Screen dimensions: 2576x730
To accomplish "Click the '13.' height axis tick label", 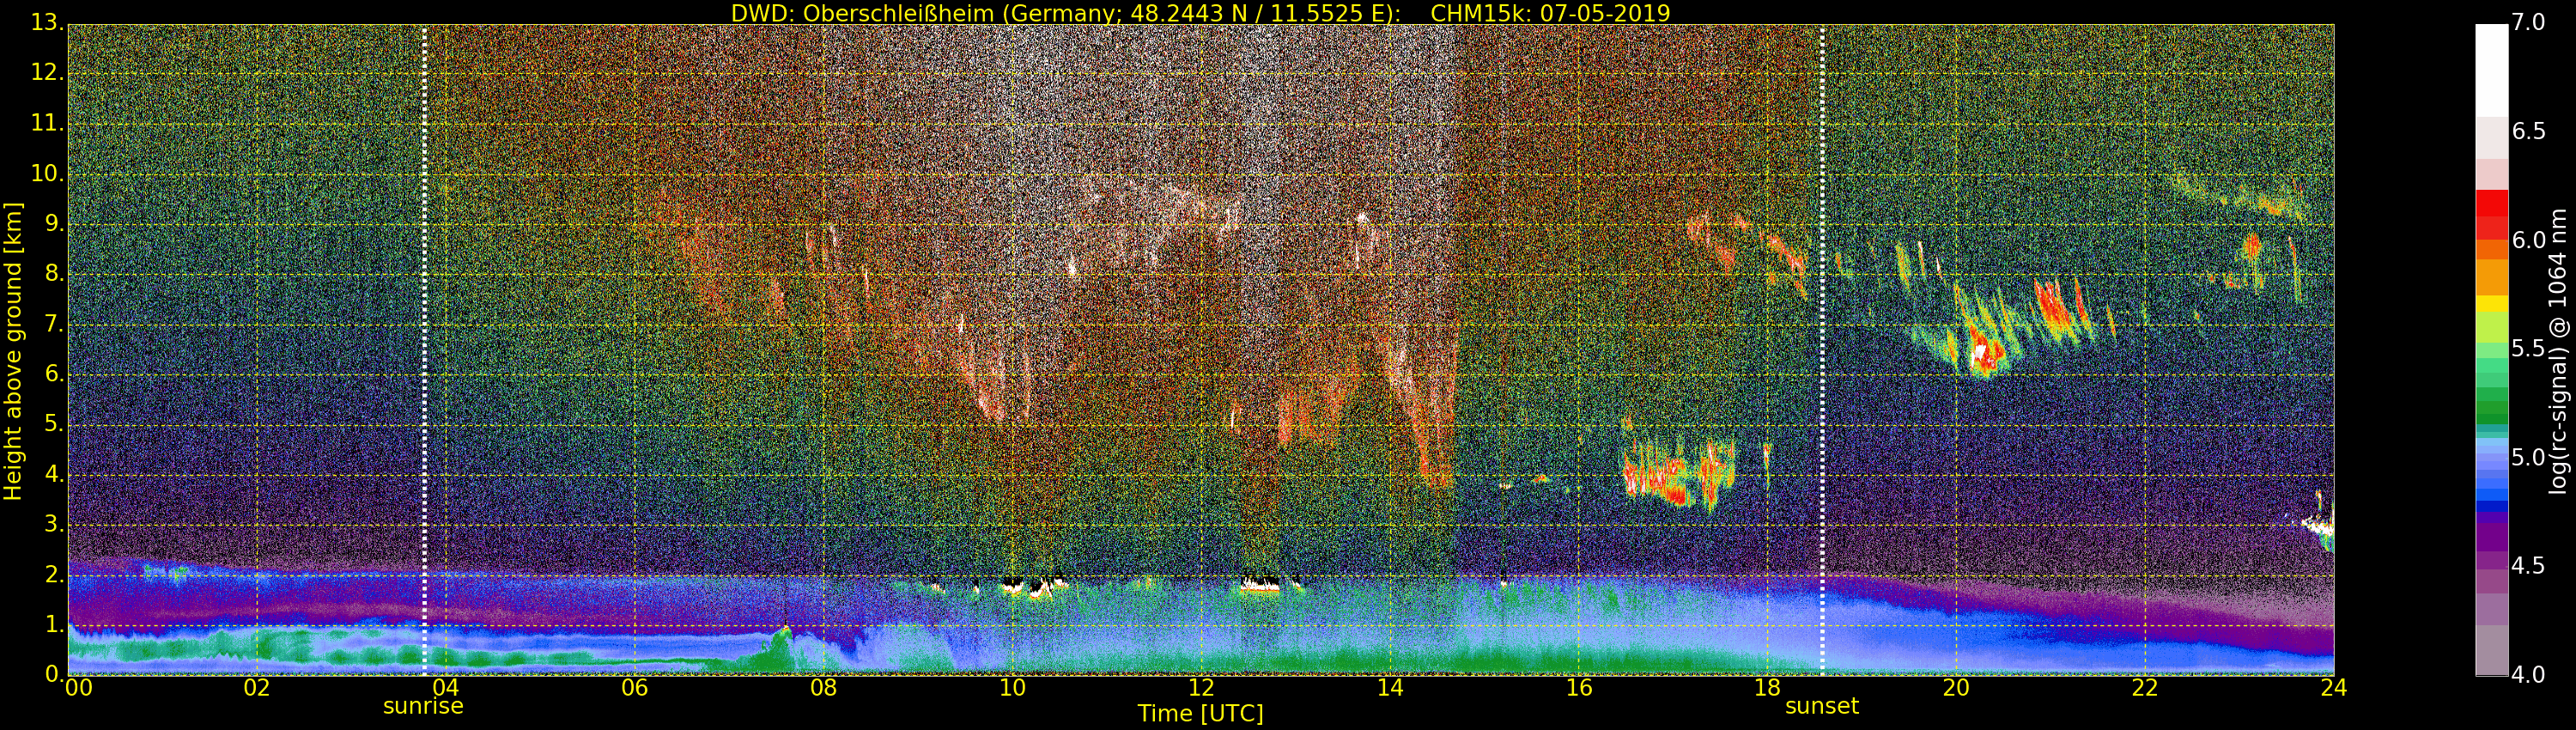I will [47, 23].
